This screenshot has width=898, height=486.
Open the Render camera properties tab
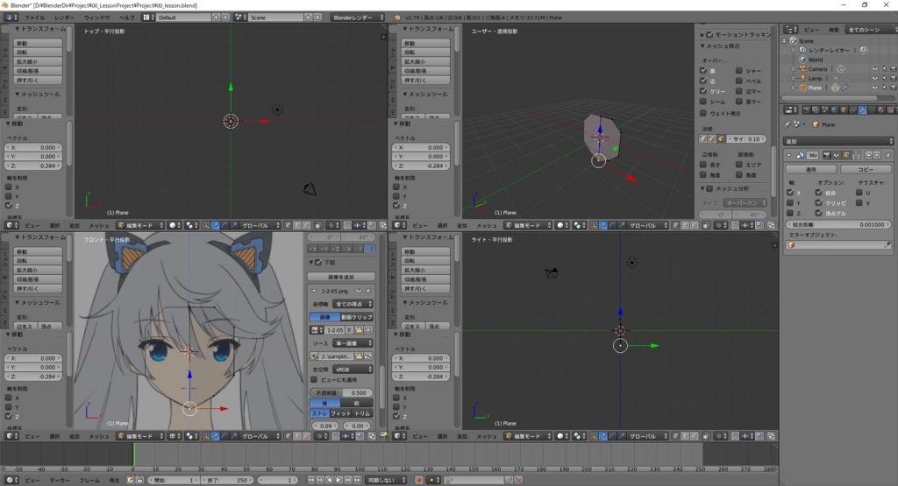pyautogui.click(x=807, y=109)
